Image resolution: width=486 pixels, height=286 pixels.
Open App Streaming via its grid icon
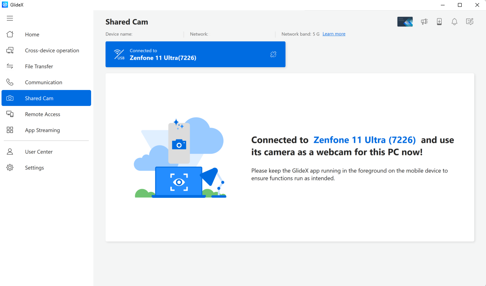(x=10, y=130)
